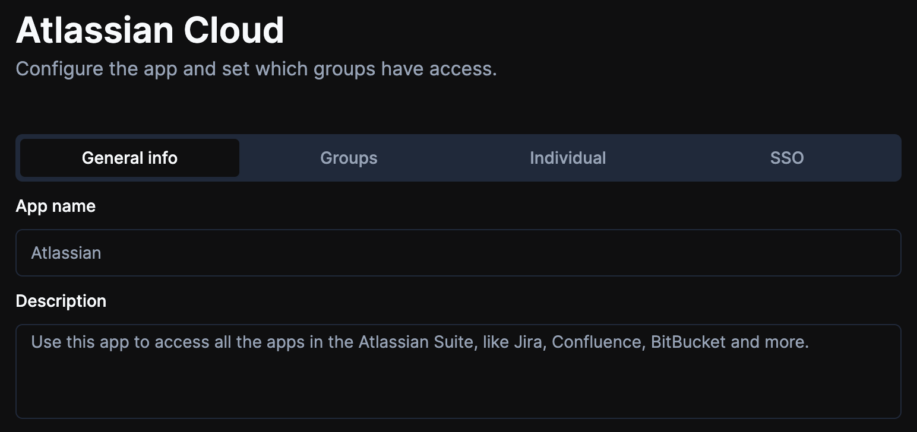The width and height of the screenshot is (917, 432).
Task: Open Groups to manage group access
Action: click(x=348, y=158)
